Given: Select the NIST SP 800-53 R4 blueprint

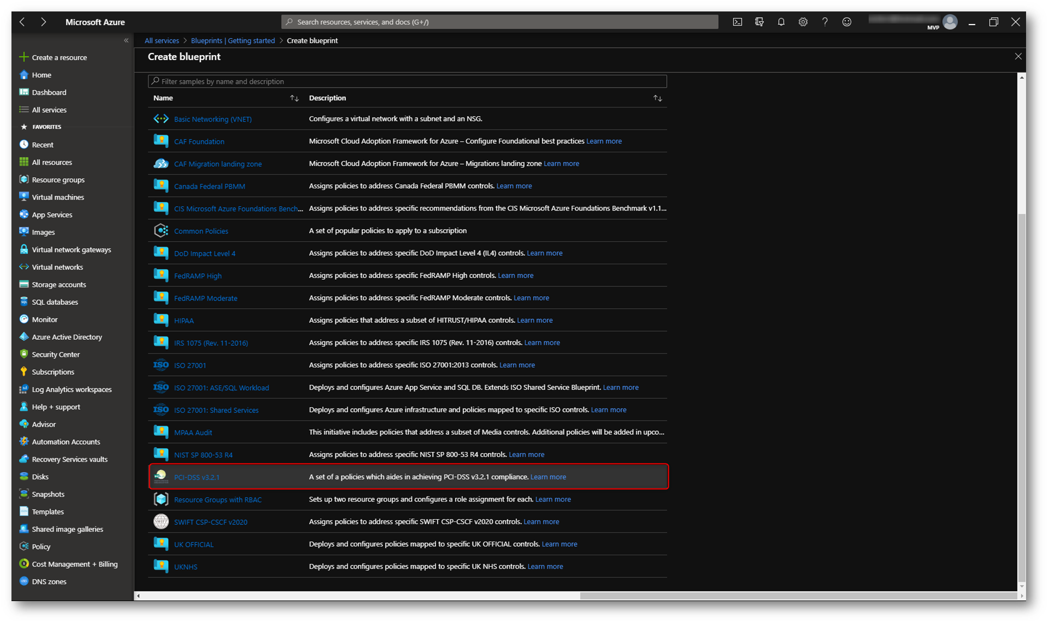Looking at the screenshot, I should click(203, 455).
